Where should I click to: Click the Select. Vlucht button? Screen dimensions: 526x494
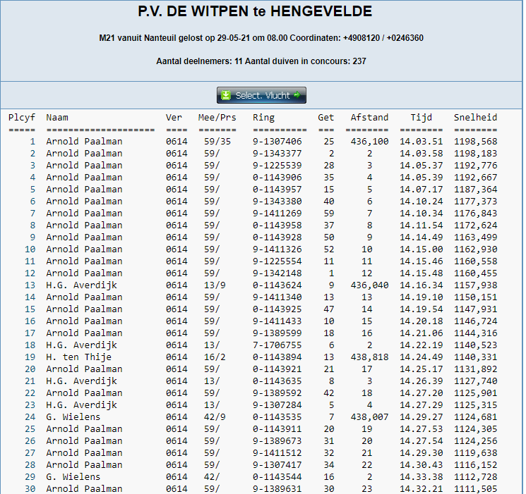(x=261, y=95)
